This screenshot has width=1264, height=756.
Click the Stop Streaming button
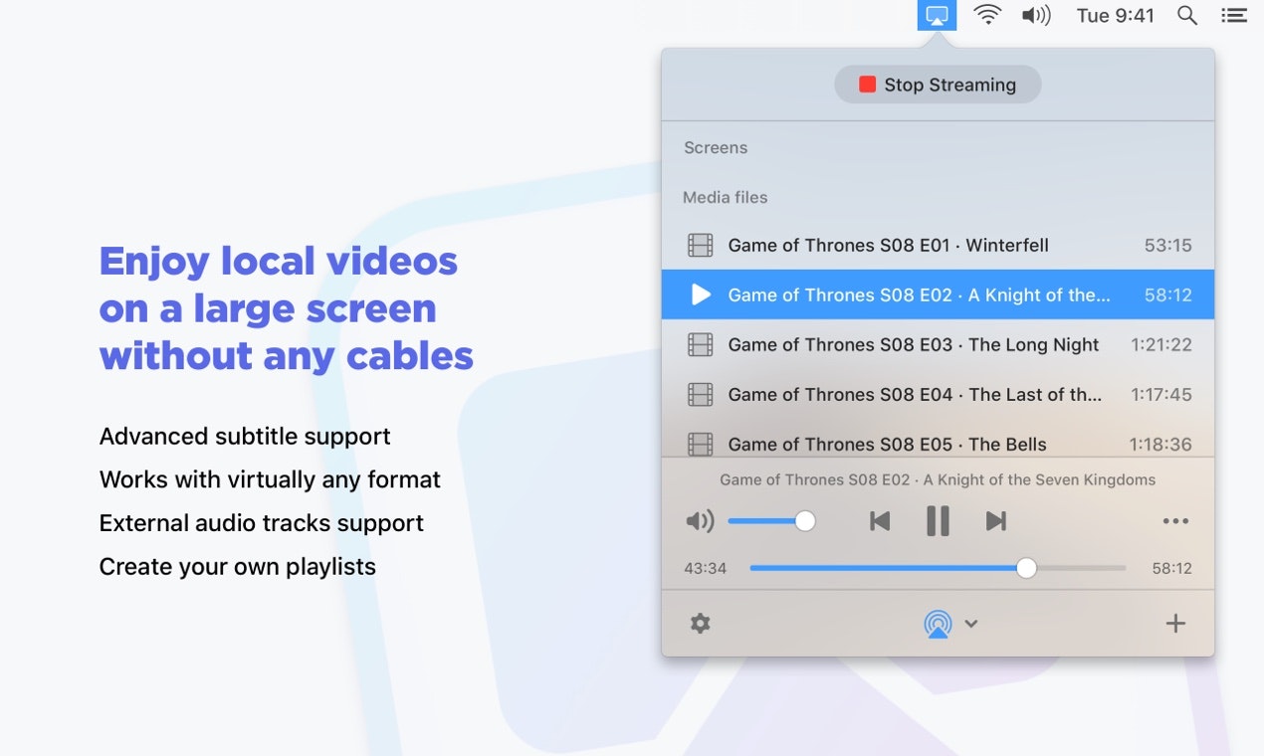(938, 85)
